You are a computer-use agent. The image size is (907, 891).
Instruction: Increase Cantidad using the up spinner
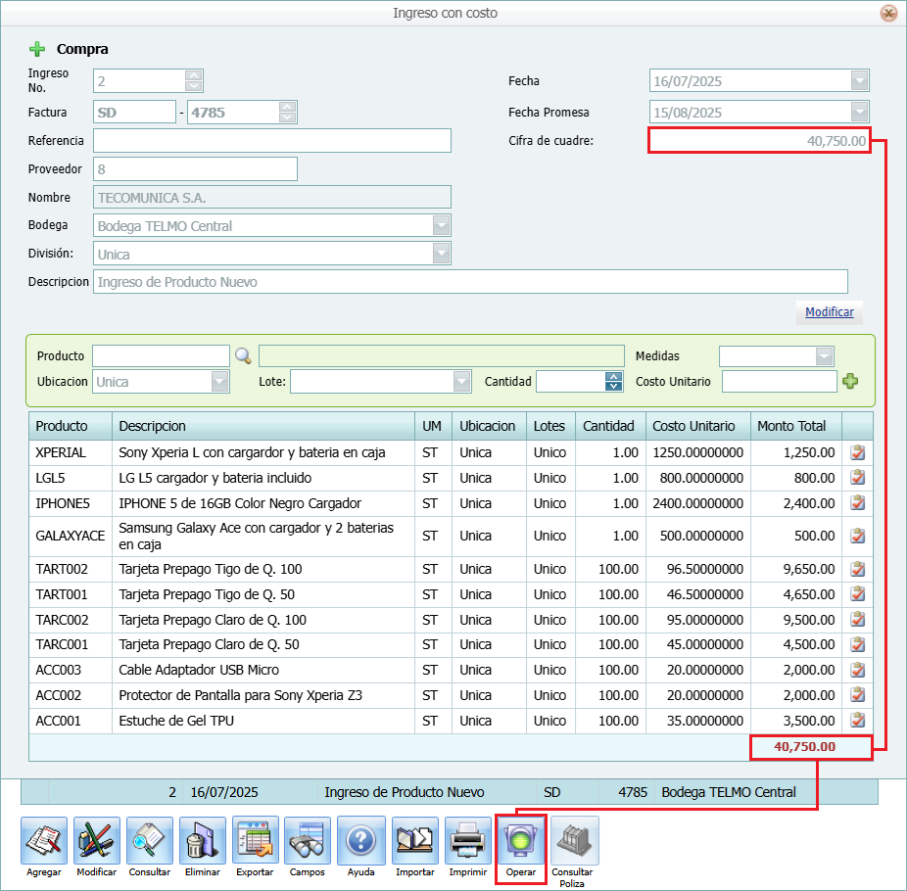click(x=614, y=377)
